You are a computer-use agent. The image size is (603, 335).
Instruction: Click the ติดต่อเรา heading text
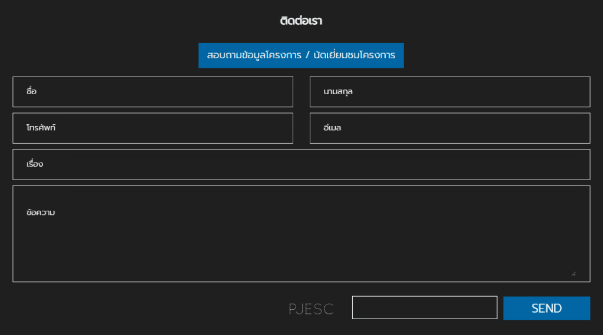(301, 21)
